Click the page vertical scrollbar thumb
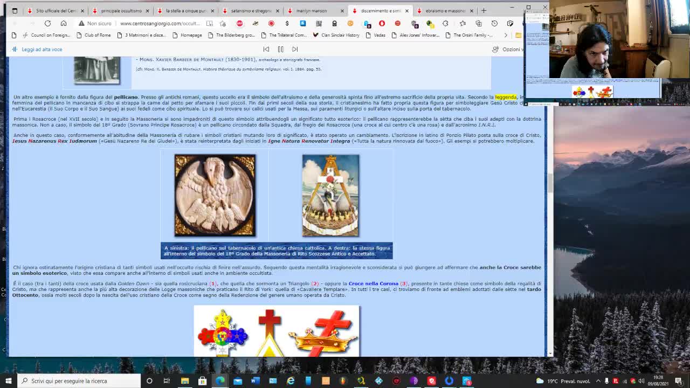 (550, 183)
